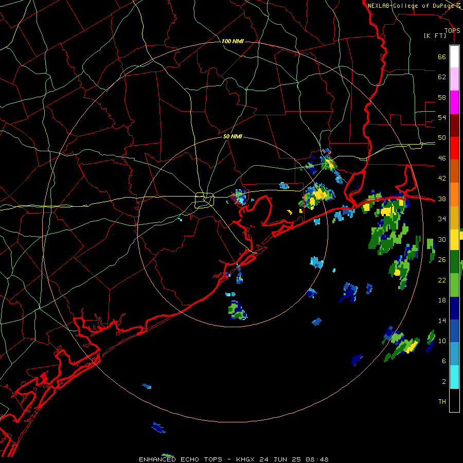Click the legend value "54"
The image size is (463, 463).
click(442, 117)
